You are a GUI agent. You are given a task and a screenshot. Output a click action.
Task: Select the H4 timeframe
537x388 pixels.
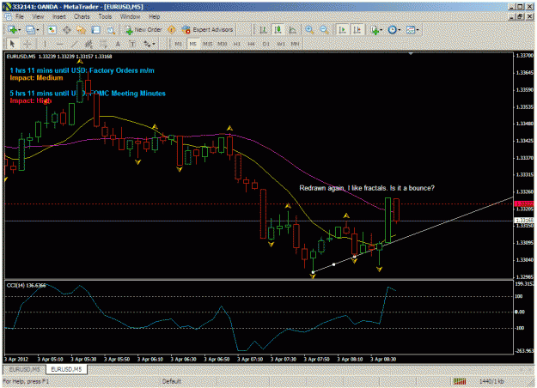pyautogui.click(x=252, y=44)
